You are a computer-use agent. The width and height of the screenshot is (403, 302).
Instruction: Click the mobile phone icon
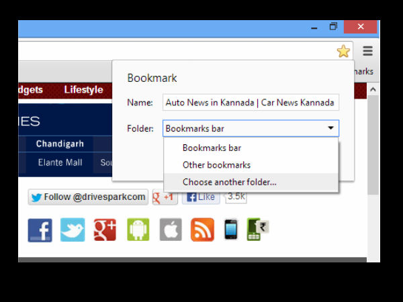coord(231,230)
